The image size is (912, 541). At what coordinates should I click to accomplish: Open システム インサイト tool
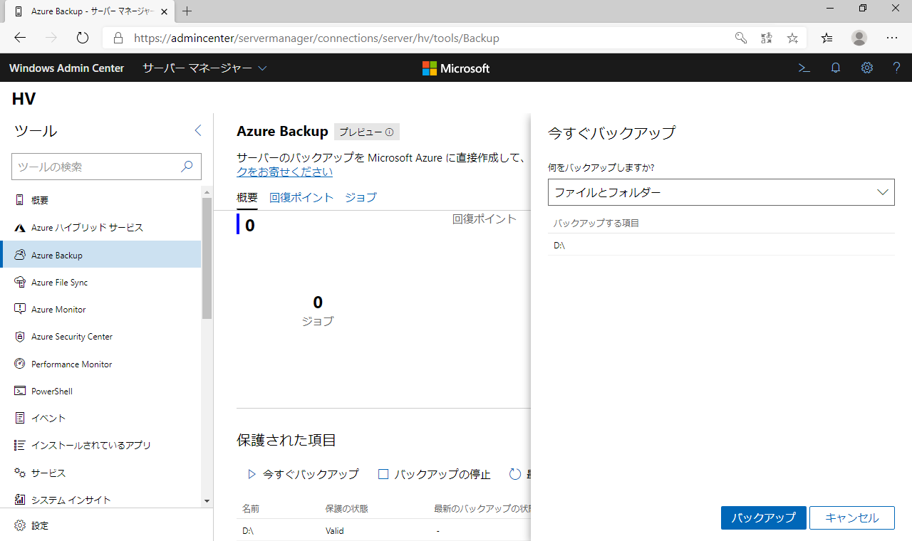100,500
